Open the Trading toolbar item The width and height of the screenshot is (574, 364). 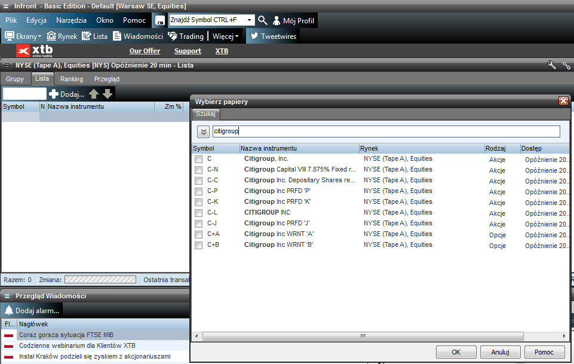[186, 36]
